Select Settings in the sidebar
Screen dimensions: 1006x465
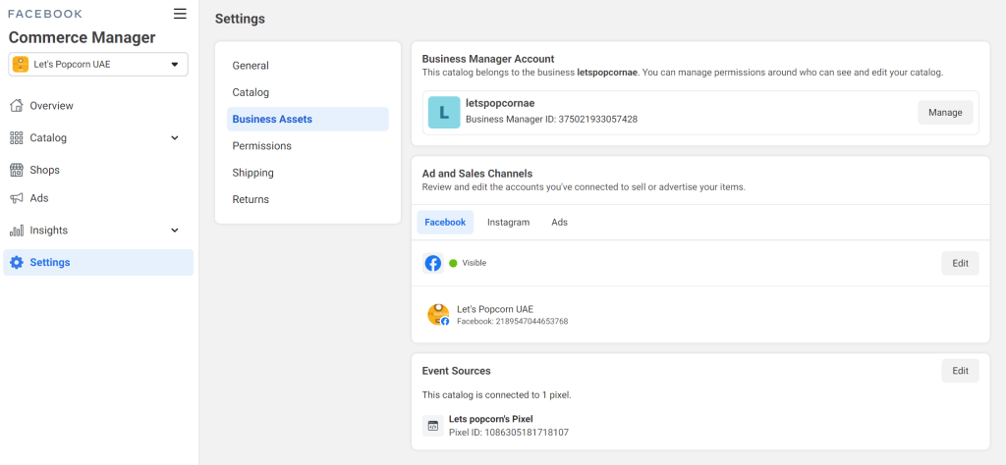(x=98, y=263)
